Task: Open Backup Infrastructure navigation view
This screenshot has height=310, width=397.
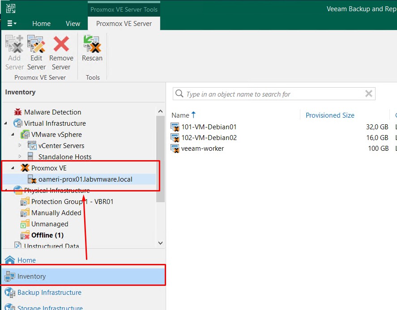Action: click(x=49, y=293)
